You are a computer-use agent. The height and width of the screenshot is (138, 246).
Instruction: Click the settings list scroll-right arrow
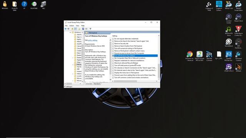pyautogui.click(x=156, y=81)
